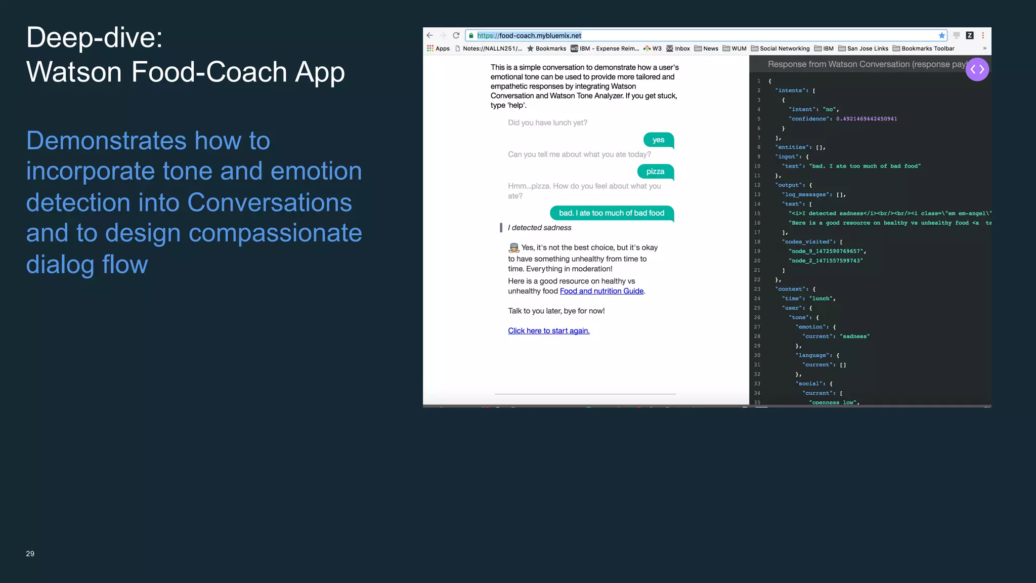This screenshot has height=583, width=1036.
Task: Open the Inbox mail bookmark
Action: pos(678,49)
